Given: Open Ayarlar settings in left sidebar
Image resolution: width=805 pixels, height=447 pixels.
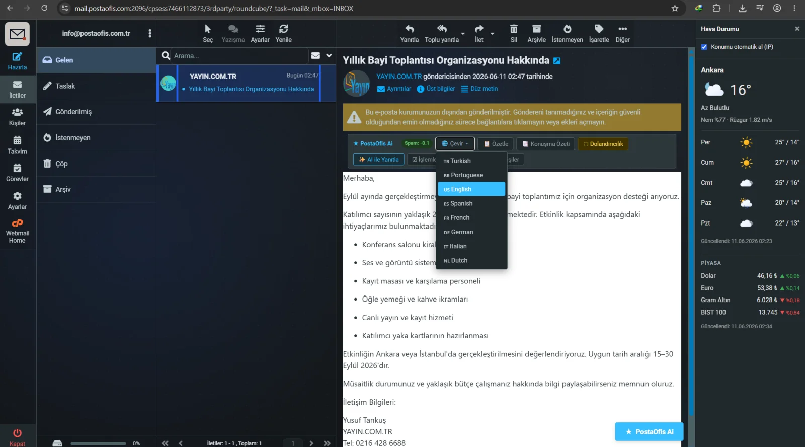Looking at the screenshot, I should [x=17, y=201].
